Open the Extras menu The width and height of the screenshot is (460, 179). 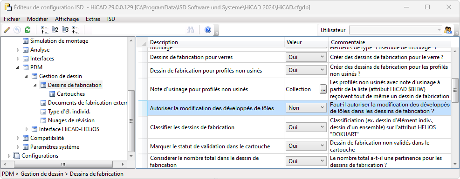pyautogui.click(x=93, y=19)
